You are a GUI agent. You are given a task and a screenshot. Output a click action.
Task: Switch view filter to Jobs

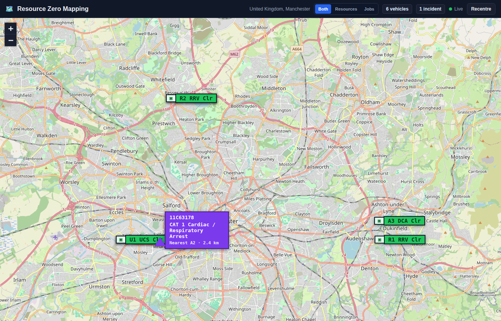pos(369,9)
